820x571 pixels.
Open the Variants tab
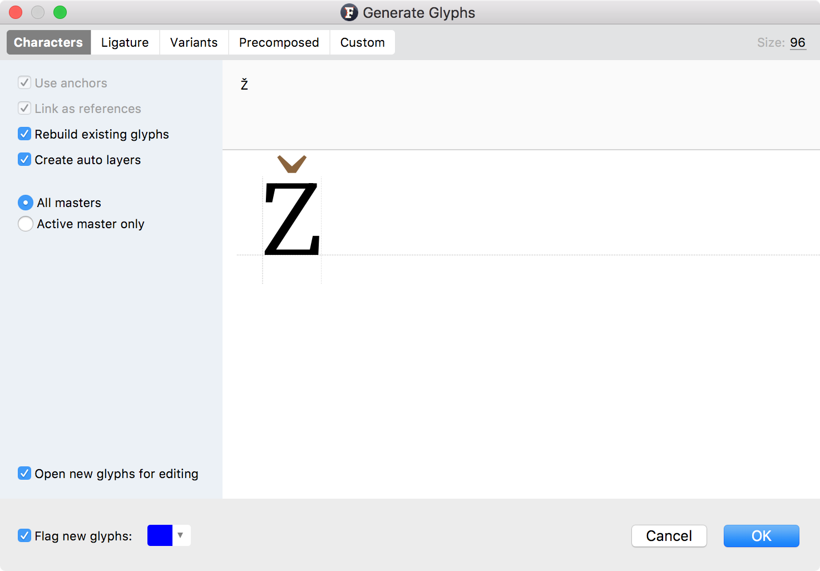point(194,42)
